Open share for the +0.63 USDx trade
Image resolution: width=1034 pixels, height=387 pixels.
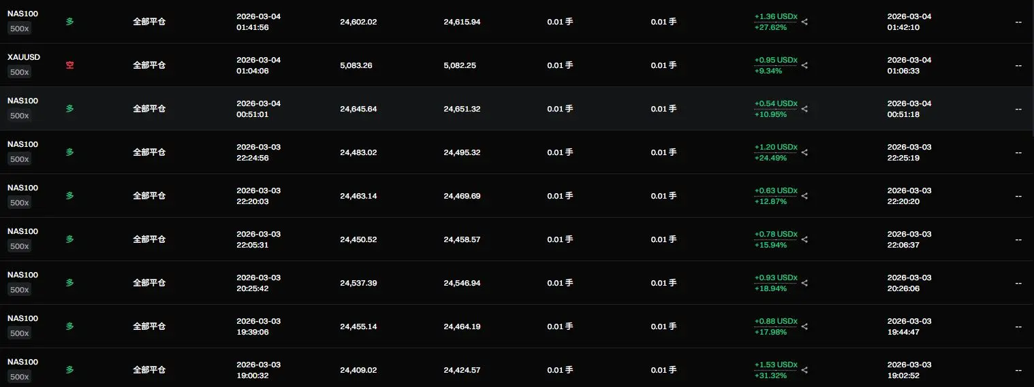[x=804, y=196]
